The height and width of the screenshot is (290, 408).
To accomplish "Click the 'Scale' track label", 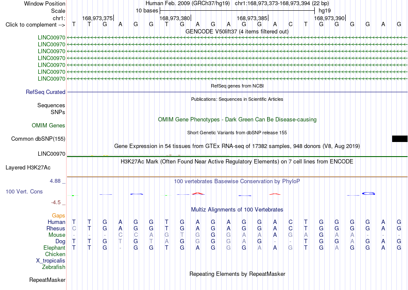I will coord(58,11).
